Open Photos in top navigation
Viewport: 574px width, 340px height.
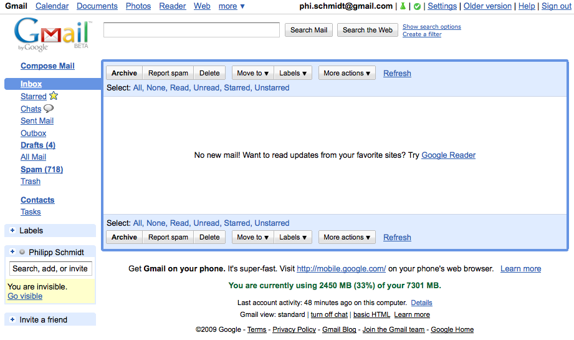(x=138, y=6)
